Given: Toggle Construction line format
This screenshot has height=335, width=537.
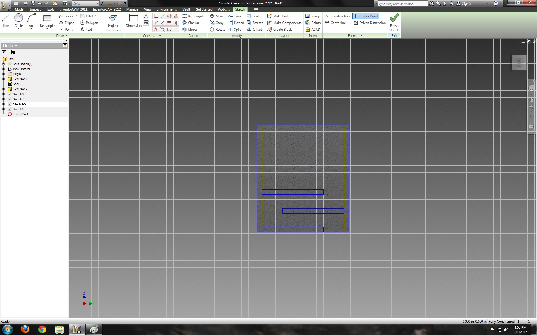Looking at the screenshot, I should tap(337, 16).
